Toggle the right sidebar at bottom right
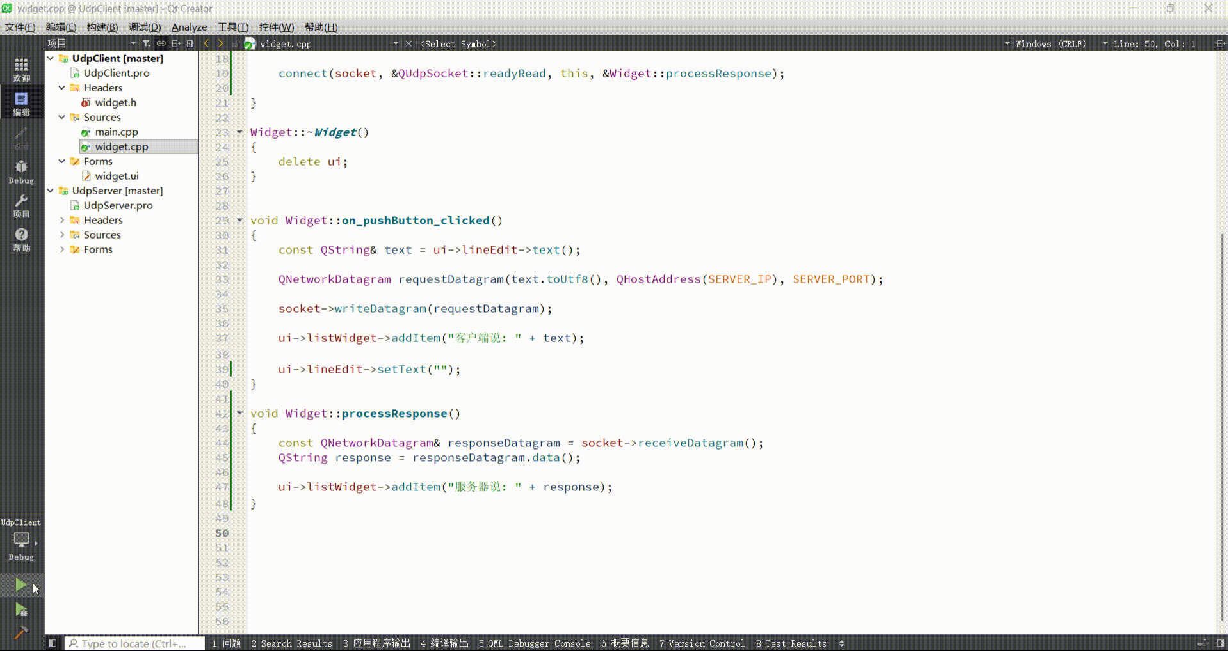Image resolution: width=1228 pixels, height=651 pixels. 1221,643
